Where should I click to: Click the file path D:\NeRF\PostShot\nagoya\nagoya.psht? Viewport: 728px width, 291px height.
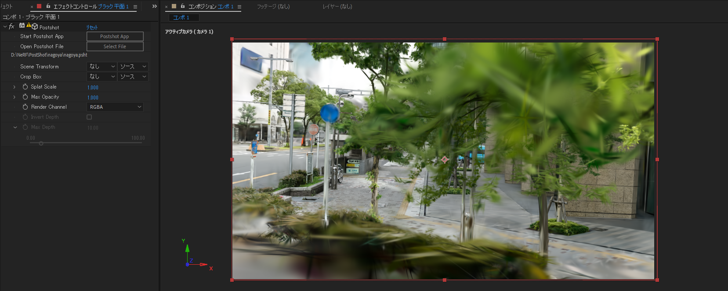(49, 55)
